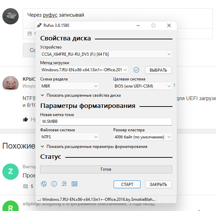
Task: Click the hairless rat user avatar
Action: click(x=11, y=84)
